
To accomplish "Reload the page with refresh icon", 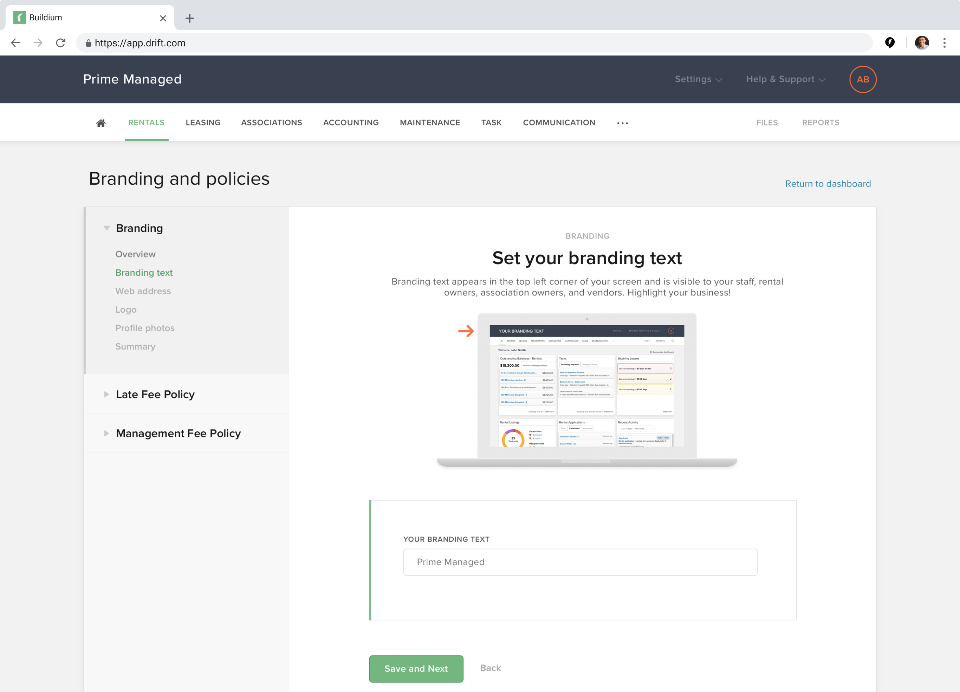I will coord(60,43).
